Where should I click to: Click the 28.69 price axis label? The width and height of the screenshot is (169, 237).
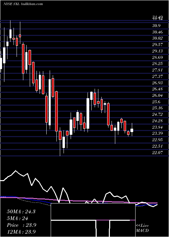tap(158, 58)
